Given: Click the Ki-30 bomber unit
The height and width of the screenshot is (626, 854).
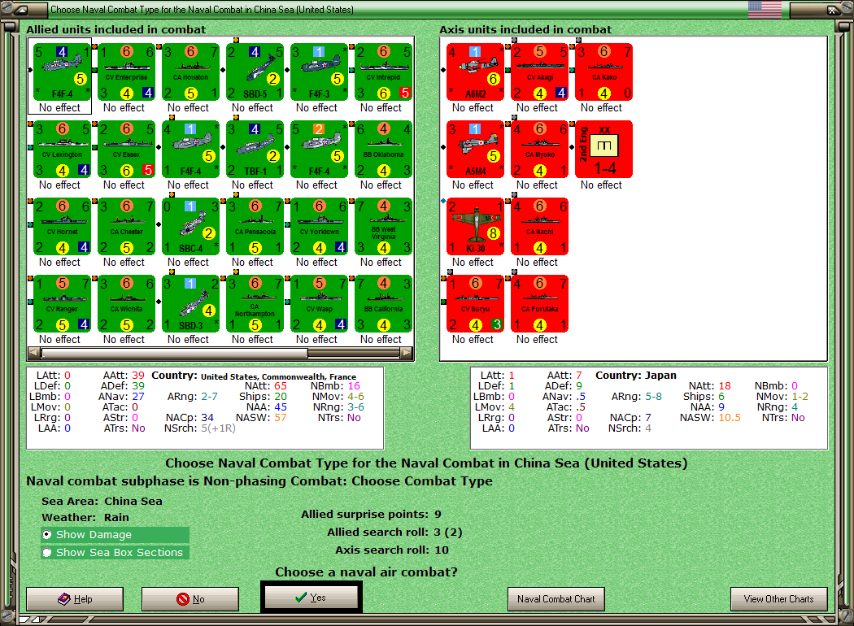Looking at the screenshot, I should coord(476,227).
